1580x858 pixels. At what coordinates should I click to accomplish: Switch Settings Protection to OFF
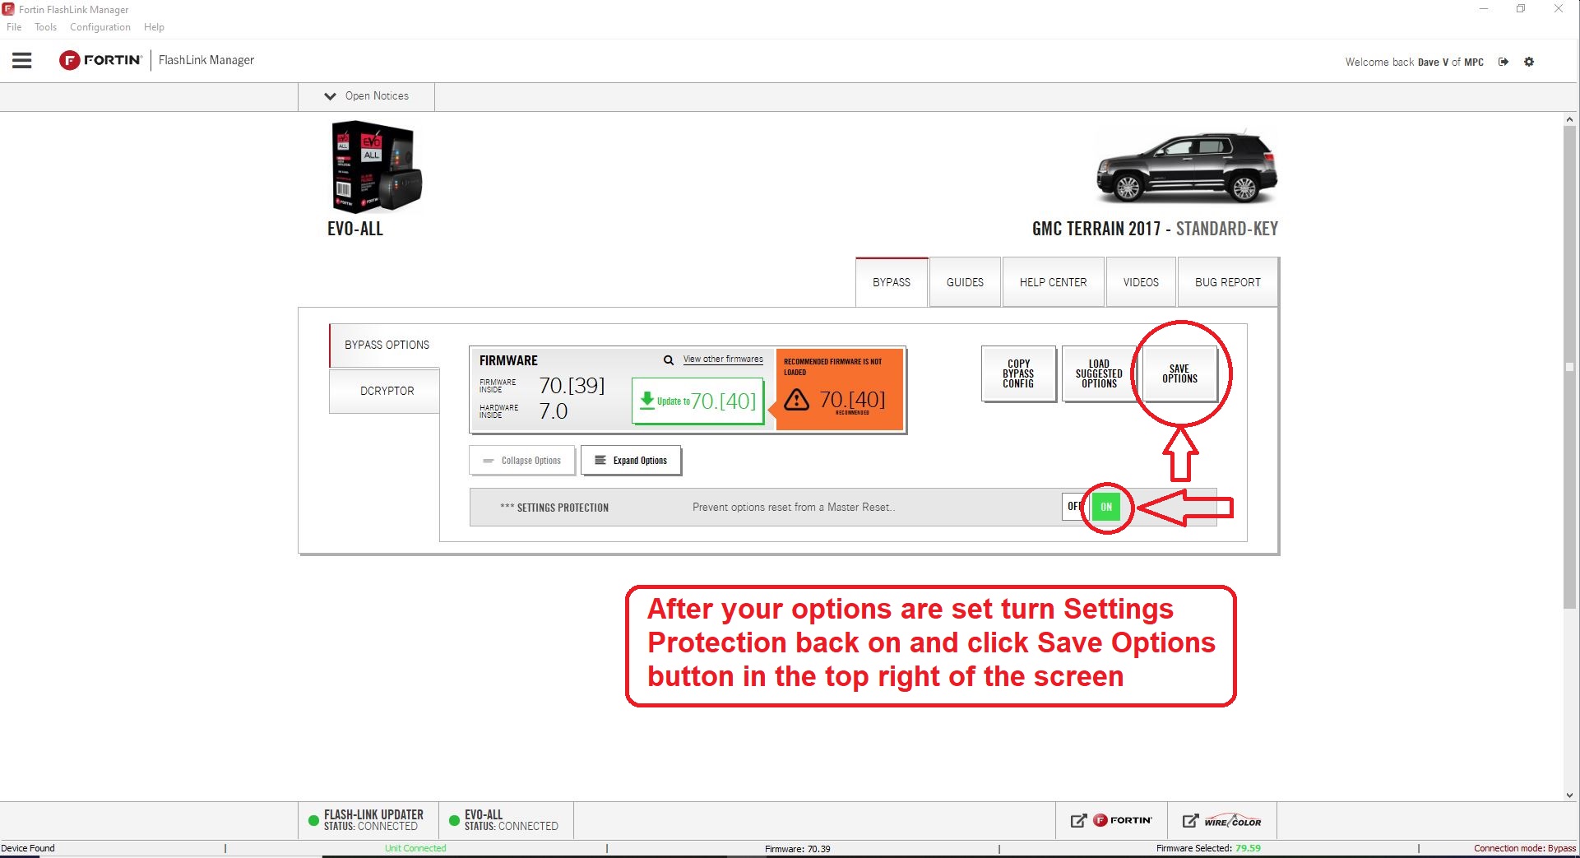coord(1074,507)
